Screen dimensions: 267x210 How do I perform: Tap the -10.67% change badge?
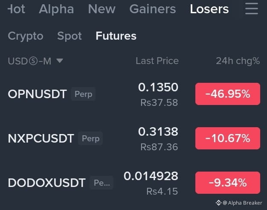[228, 138]
